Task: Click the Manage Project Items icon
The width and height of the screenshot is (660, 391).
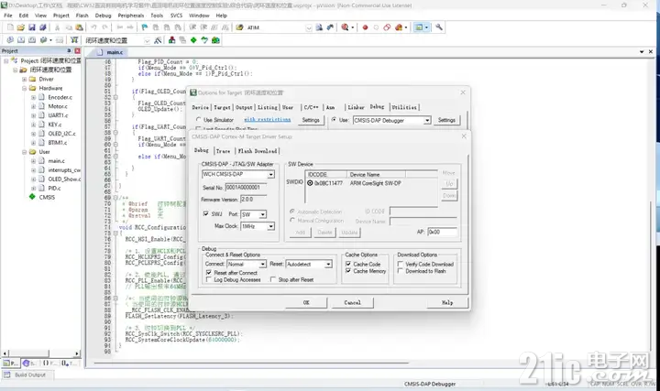Action: (171, 40)
